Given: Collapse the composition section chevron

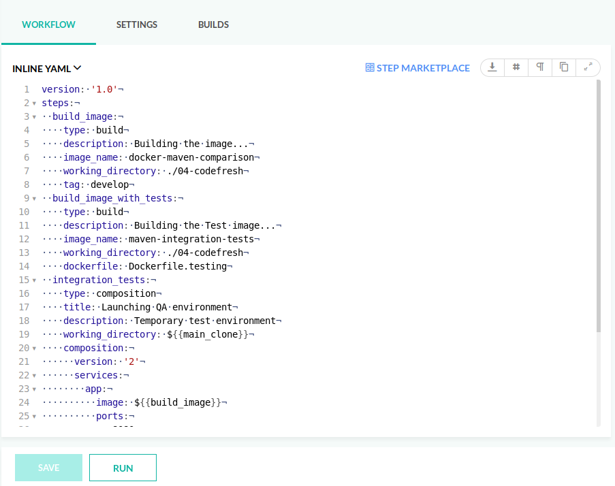Looking at the screenshot, I should (x=34, y=348).
